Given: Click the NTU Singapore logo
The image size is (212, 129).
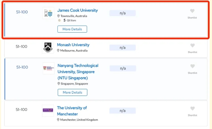Looking at the screenshot, I should (x=48, y=68).
